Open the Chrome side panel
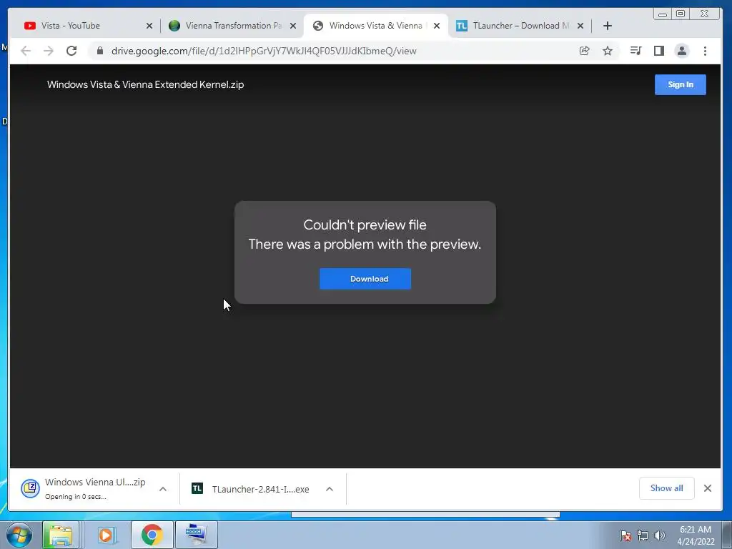Image resolution: width=732 pixels, height=549 pixels. click(658, 51)
